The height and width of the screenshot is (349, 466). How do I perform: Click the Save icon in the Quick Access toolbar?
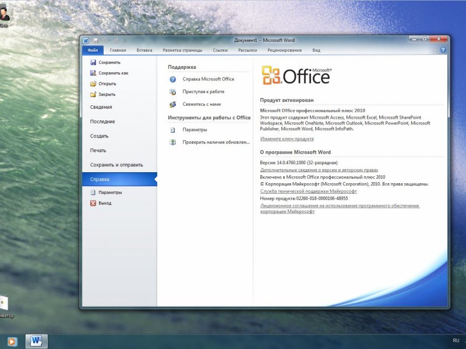(96, 40)
